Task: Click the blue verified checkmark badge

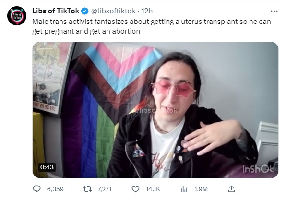Action: point(84,11)
